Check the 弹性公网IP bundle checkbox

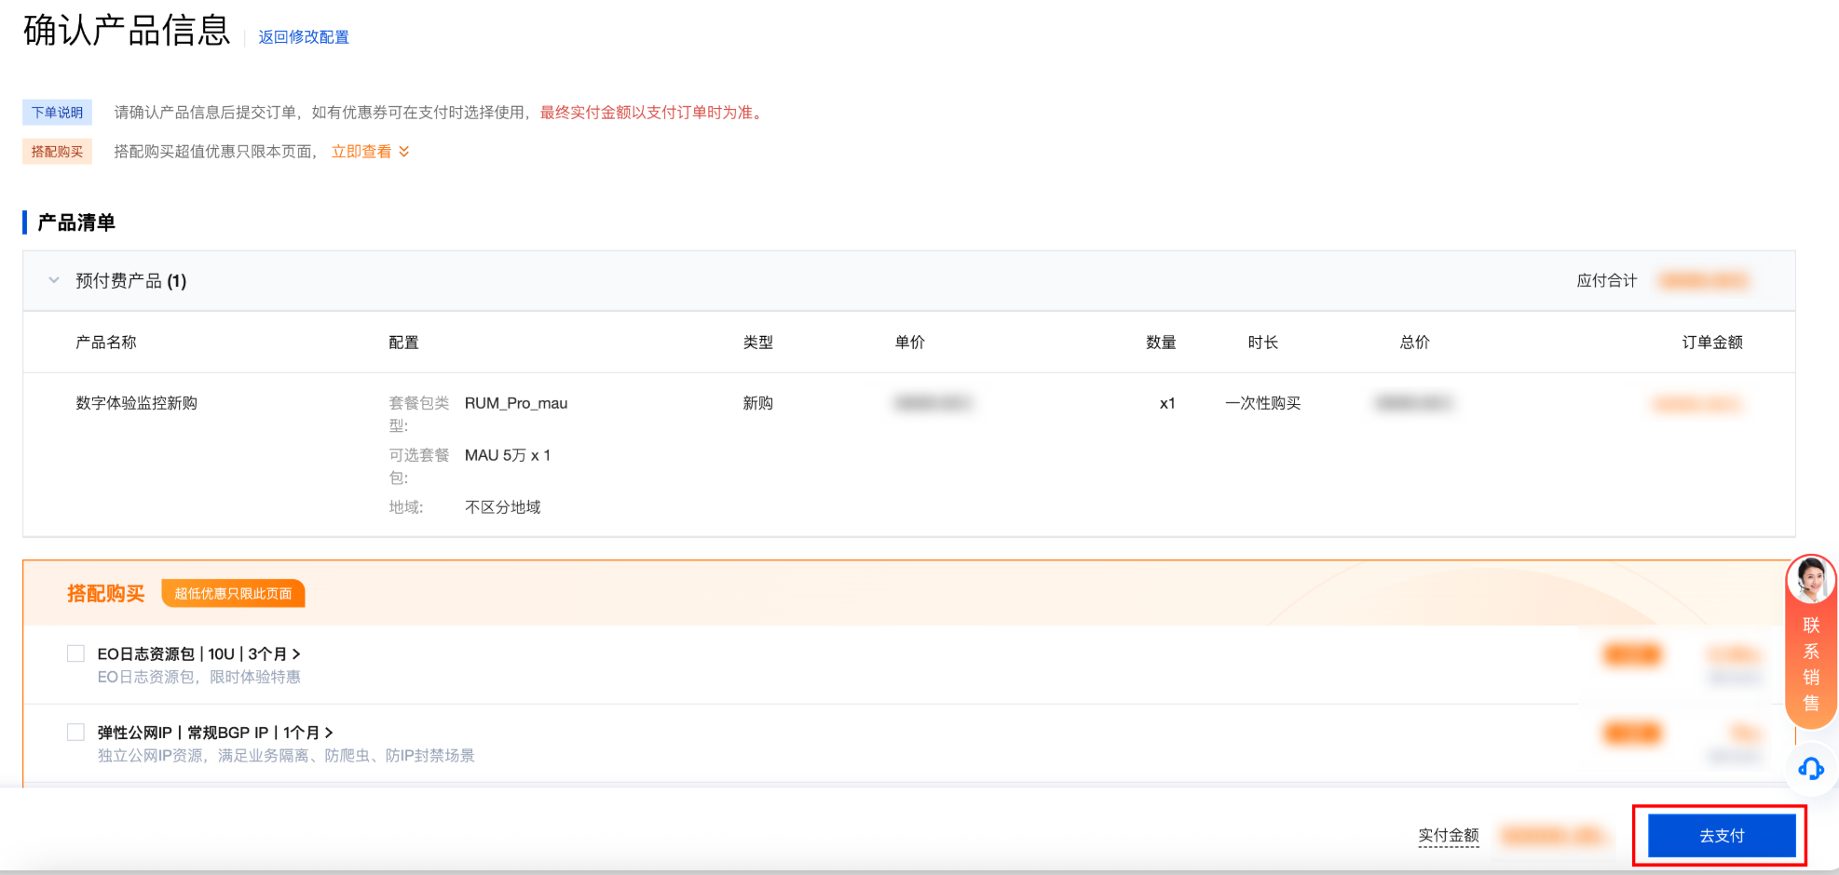pyautogui.click(x=75, y=732)
